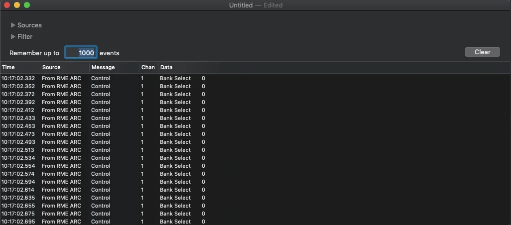
Task: Minimize the window with the yellow button
Action: tap(17, 5)
